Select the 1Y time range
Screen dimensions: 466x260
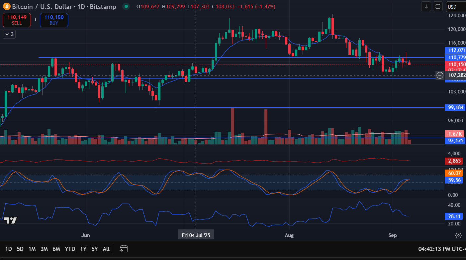pyautogui.click(x=83, y=249)
